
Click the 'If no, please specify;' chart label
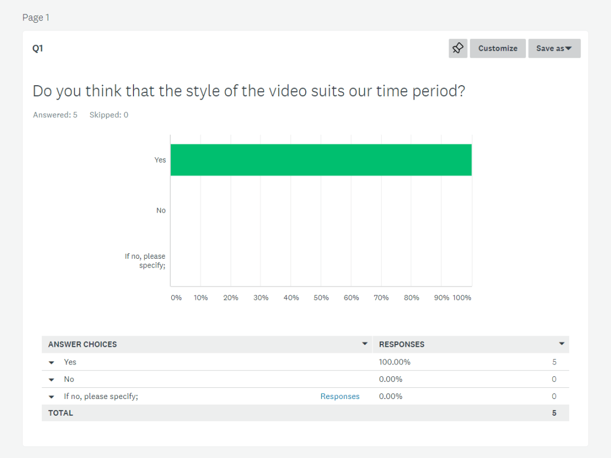click(x=145, y=260)
